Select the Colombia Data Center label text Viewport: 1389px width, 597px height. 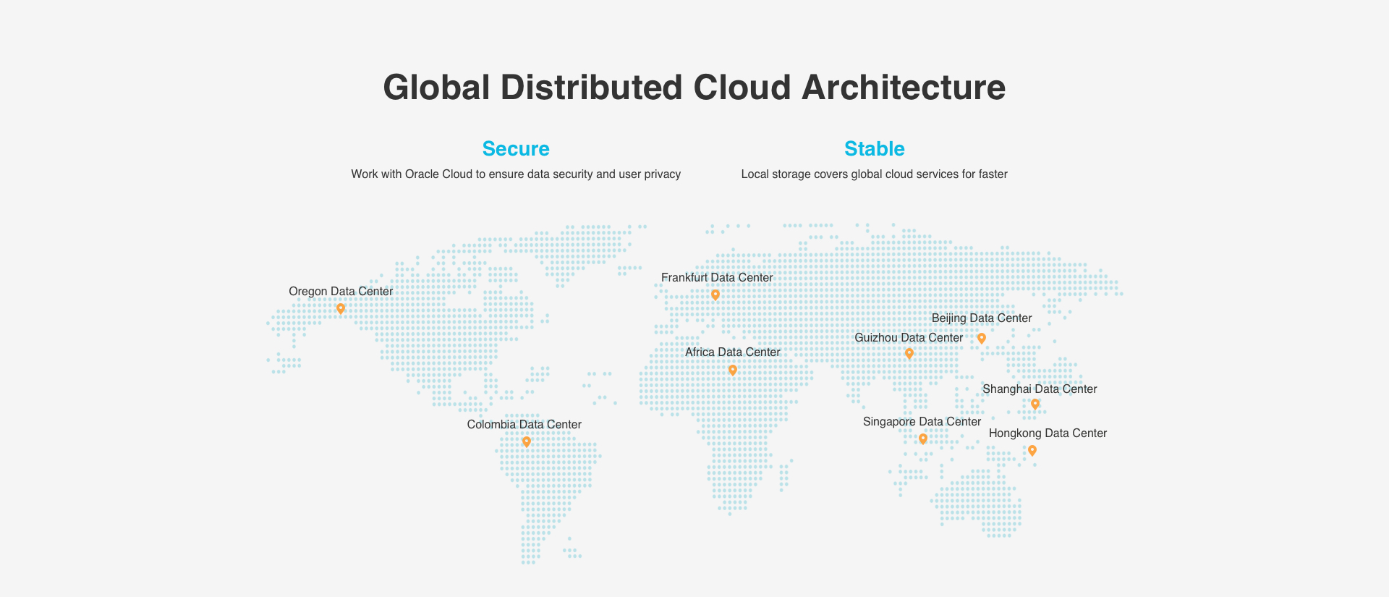pos(524,425)
